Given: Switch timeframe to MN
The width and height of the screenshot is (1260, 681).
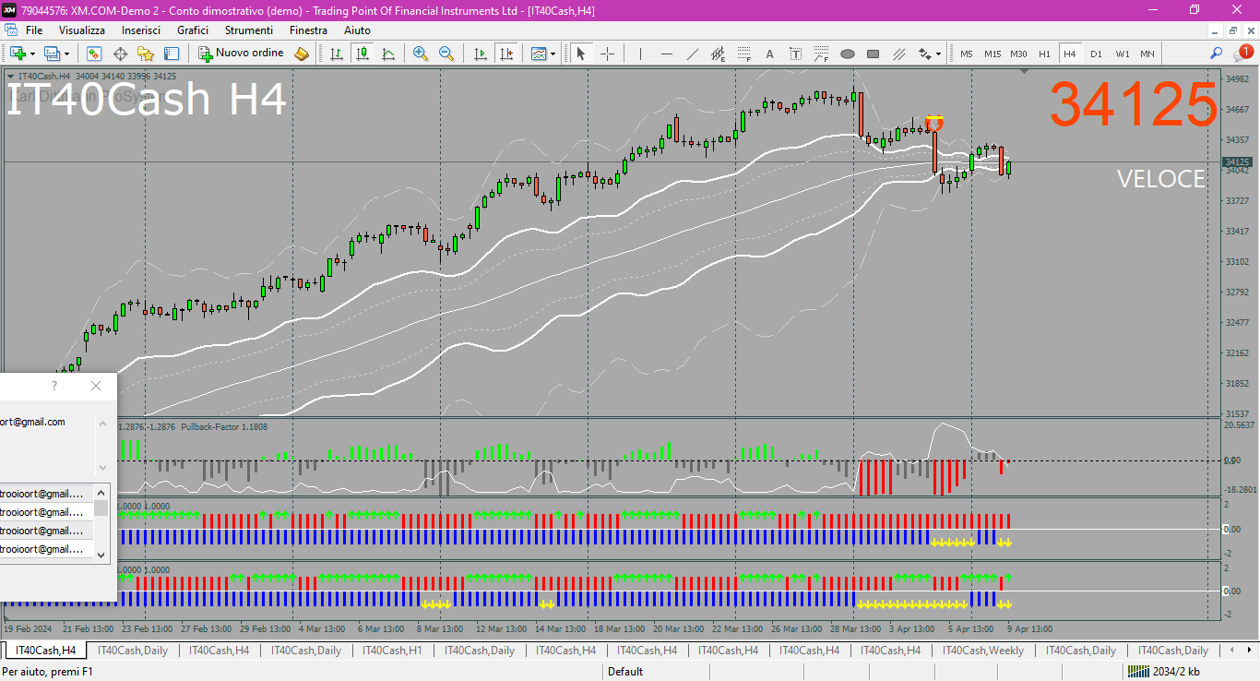Looking at the screenshot, I should (x=1147, y=54).
